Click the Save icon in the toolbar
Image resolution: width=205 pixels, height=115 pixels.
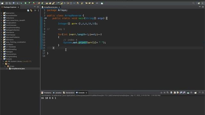point(6,3)
